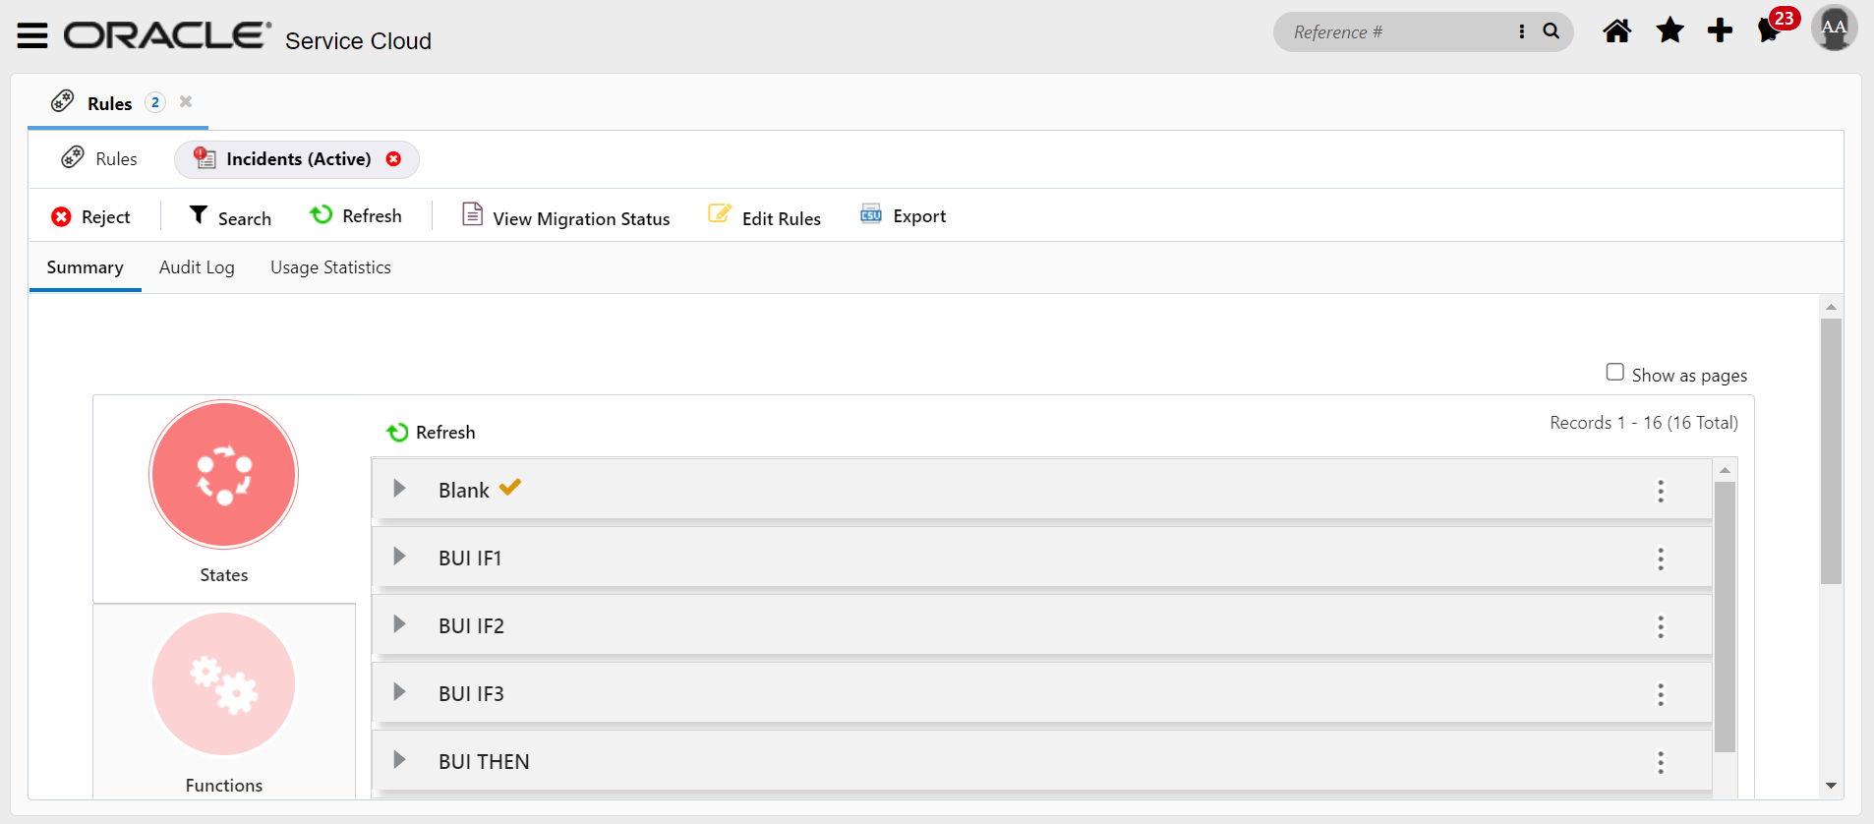Go to the Home page icon
Viewport: 1874px width, 824px height.
(x=1616, y=31)
